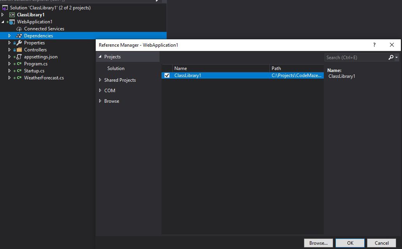The image size is (402, 249).
Task: Click the WebApplication1 web project icon
Action: pyautogui.click(x=12, y=22)
